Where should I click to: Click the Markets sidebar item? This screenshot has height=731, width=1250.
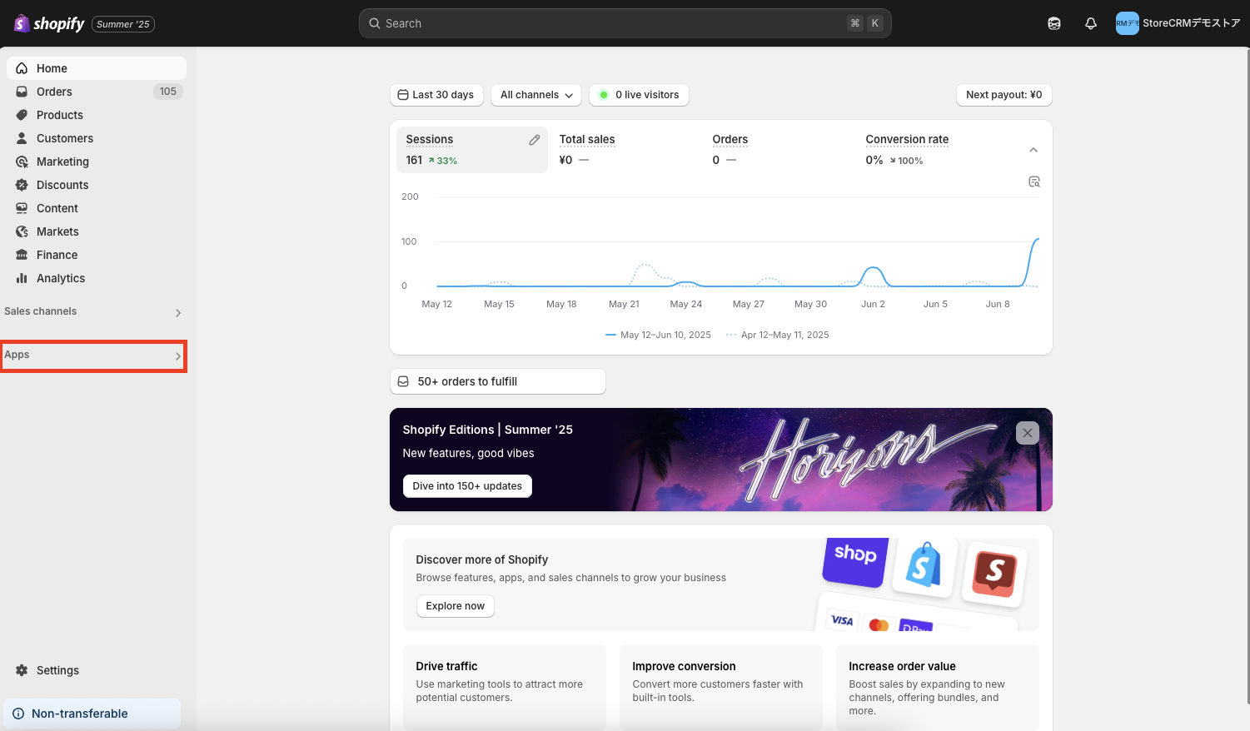pos(97,231)
